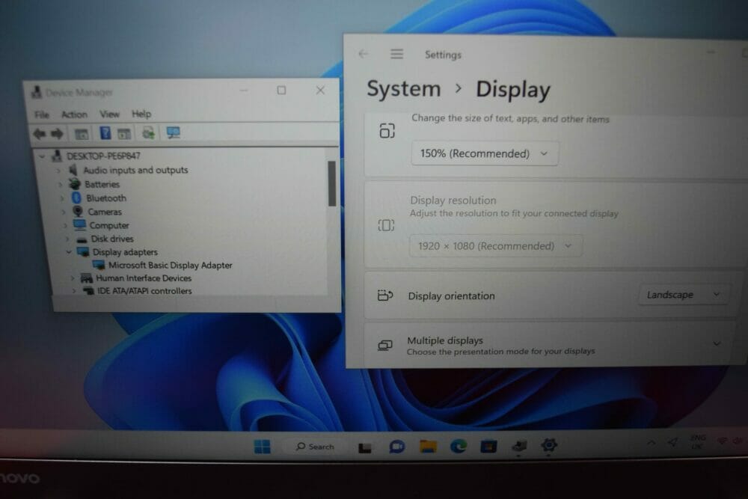The image size is (748, 499).
Task: Select Disk drives icon in device tree
Action: [82, 239]
